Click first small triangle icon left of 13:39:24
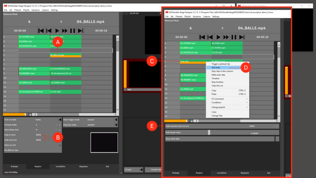The height and width of the screenshot is (178, 316). click(124, 13)
